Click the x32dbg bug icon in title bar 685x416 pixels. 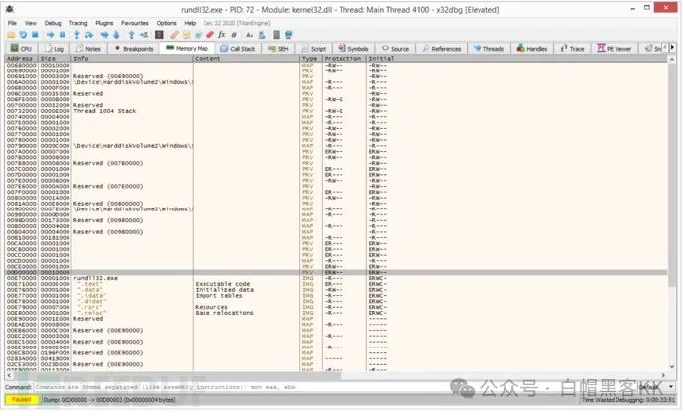coord(10,9)
